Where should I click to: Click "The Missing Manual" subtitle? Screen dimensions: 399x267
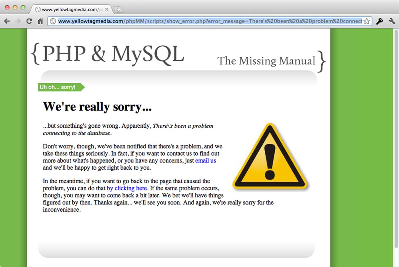click(x=266, y=60)
